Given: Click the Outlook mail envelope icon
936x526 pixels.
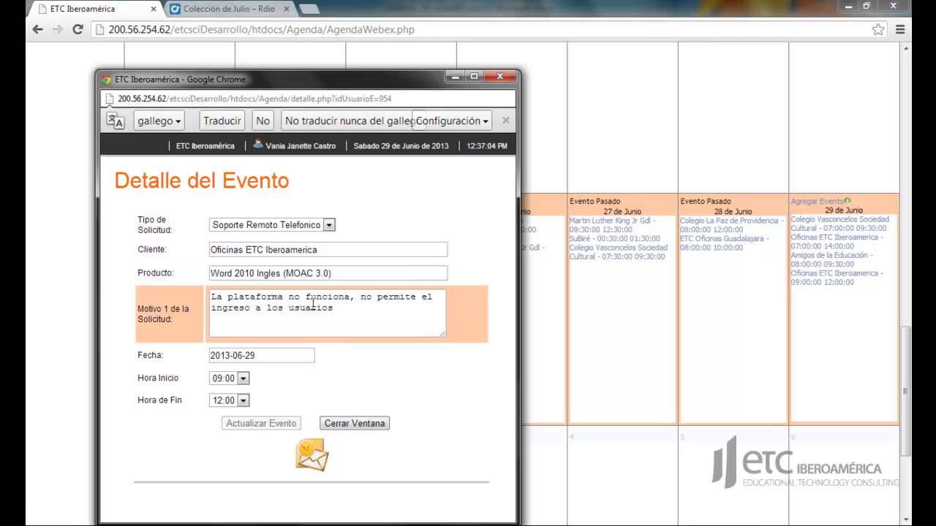Looking at the screenshot, I should click(x=312, y=454).
